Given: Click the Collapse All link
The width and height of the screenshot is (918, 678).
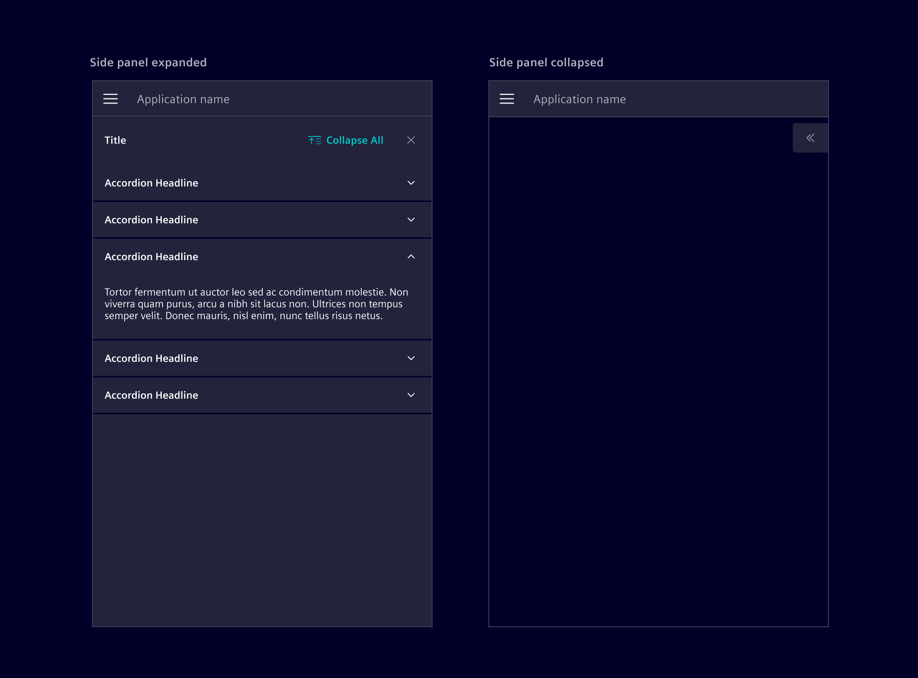Looking at the screenshot, I should tap(354, 140).
